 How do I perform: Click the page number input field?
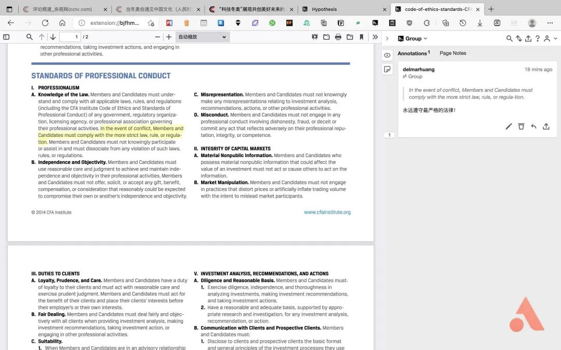[70, 37]
